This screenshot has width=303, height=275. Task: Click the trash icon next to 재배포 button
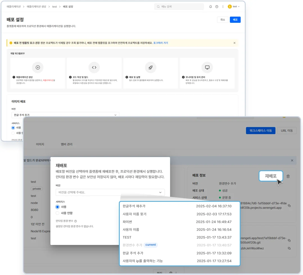(x=288, y=176)
